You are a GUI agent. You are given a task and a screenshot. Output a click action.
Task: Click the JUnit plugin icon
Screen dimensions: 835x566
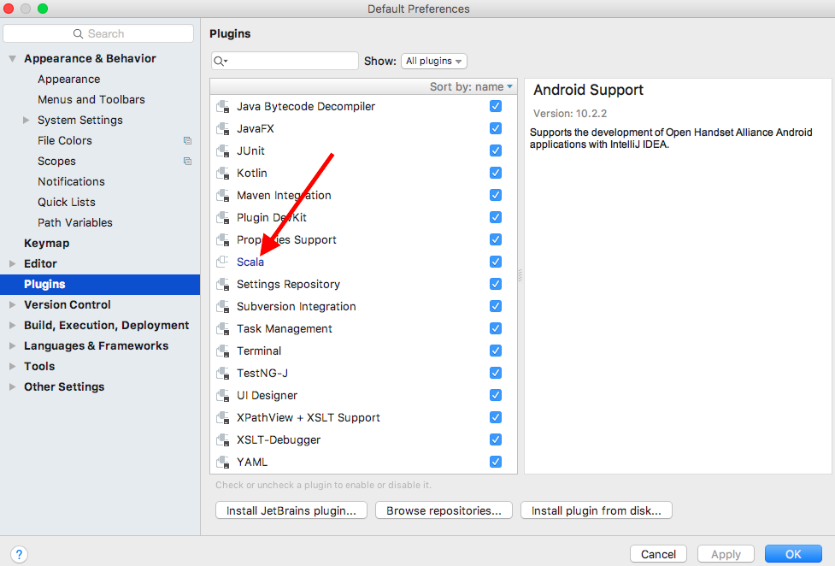click(222, 150)
